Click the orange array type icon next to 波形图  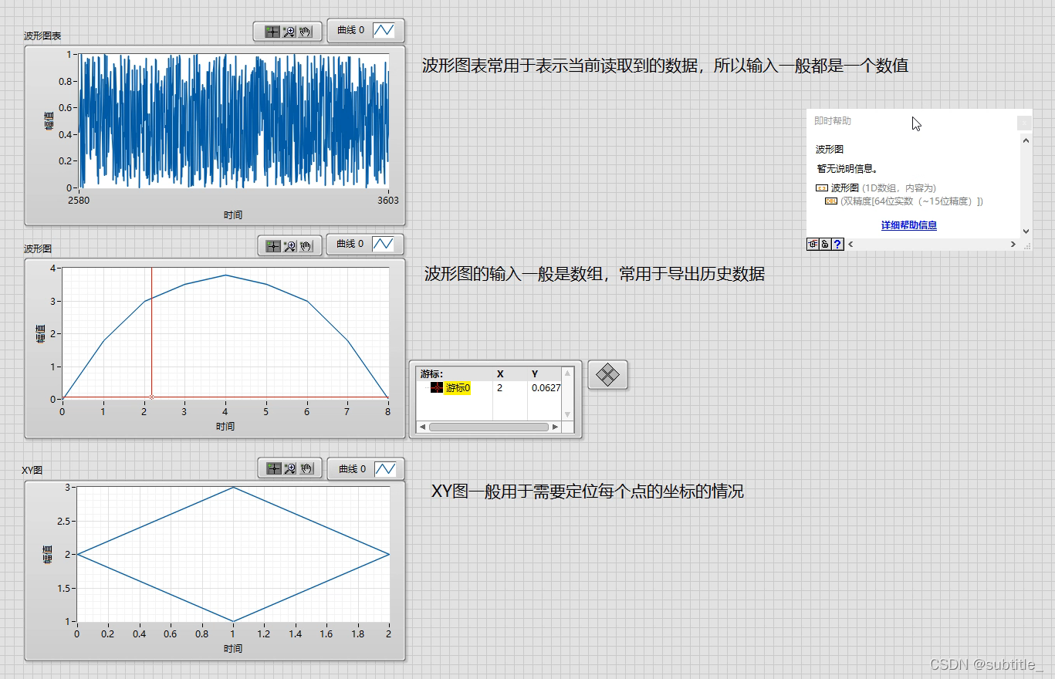click(822, 188)
